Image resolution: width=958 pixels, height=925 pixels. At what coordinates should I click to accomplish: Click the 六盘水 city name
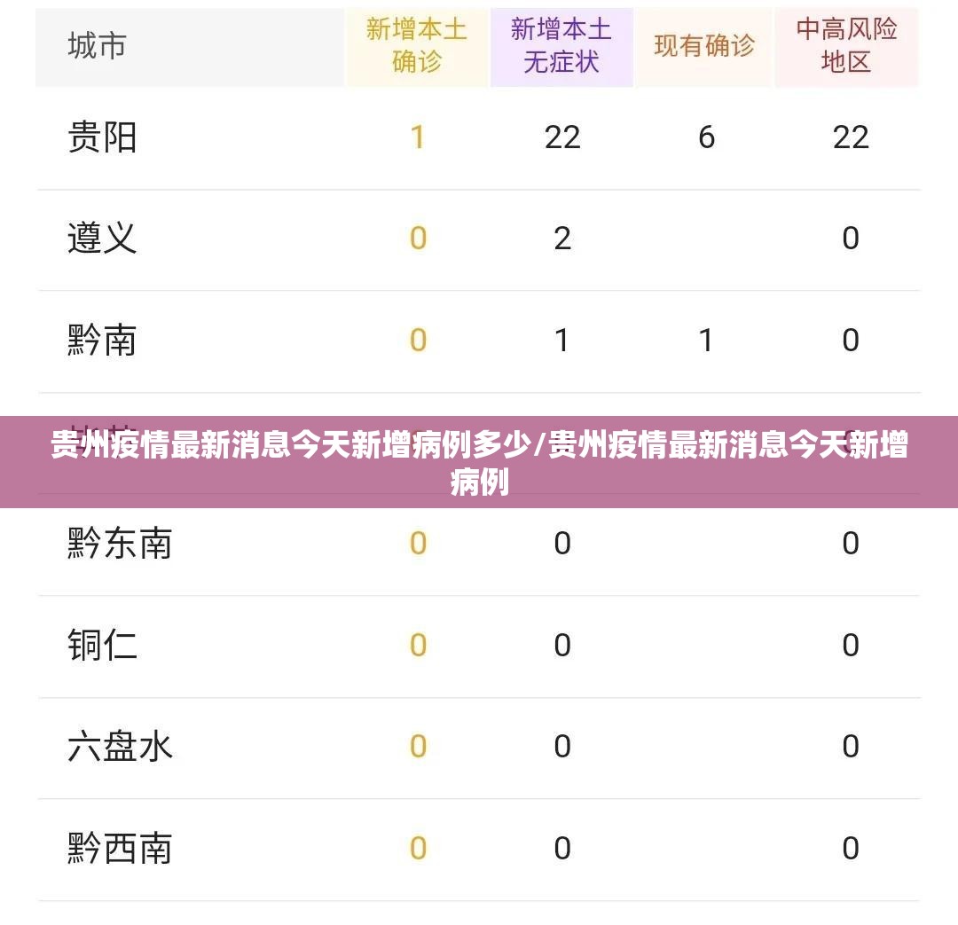click(120, 747)
